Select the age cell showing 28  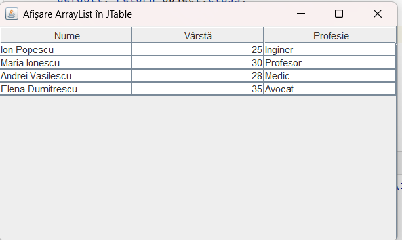[197, 75]
